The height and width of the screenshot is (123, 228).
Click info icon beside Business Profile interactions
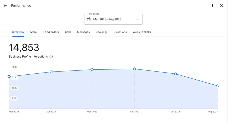pos(51,57)
